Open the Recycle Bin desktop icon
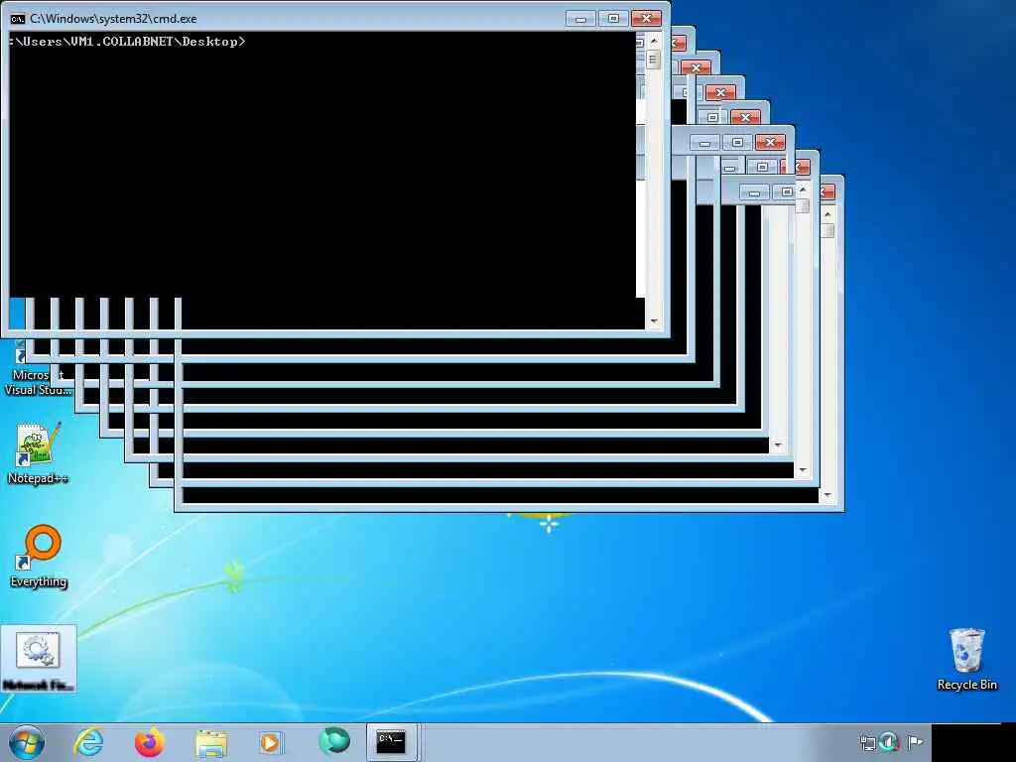The height and width of the screenshot is (762, 1016). [x=966, y=659]
